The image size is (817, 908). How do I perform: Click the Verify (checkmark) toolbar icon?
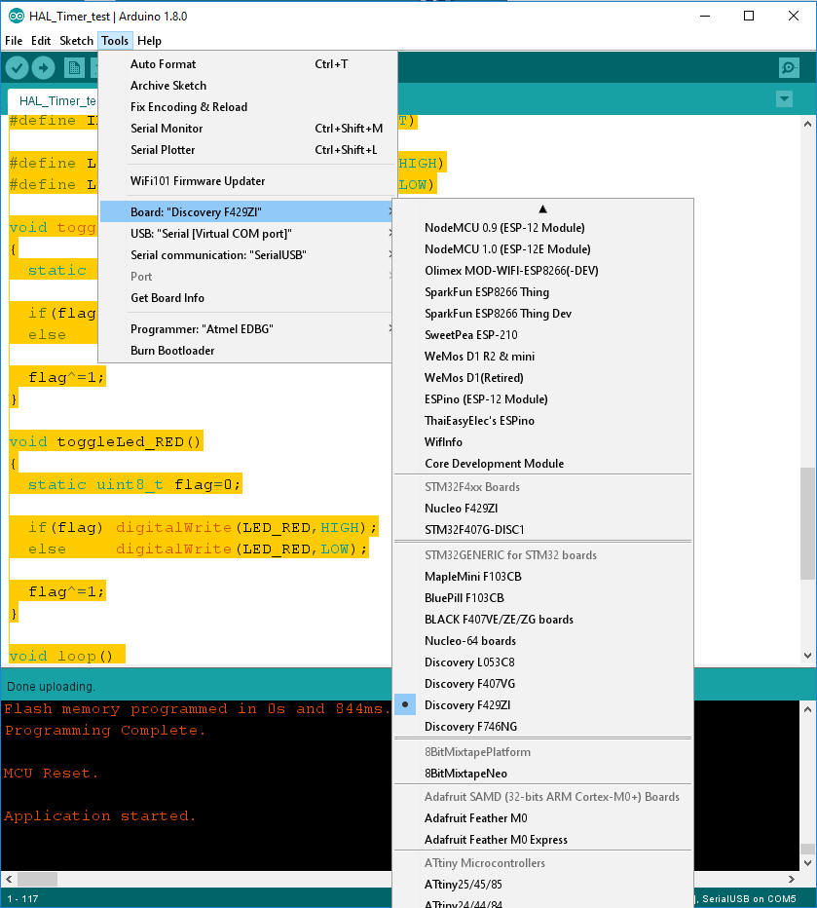(16, 67)
